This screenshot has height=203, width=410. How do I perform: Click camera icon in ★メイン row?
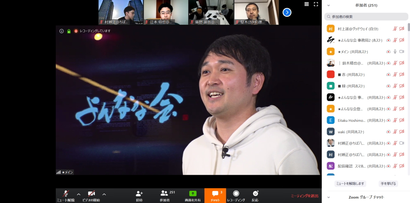click(402, 52)
